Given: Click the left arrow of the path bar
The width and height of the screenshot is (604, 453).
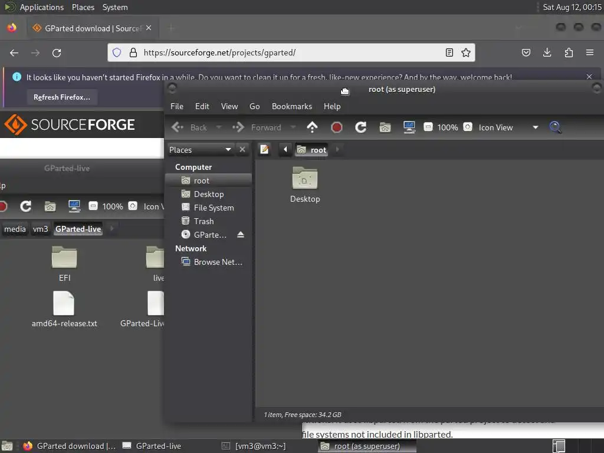Looking at the screenshot, I should [285, 149].
